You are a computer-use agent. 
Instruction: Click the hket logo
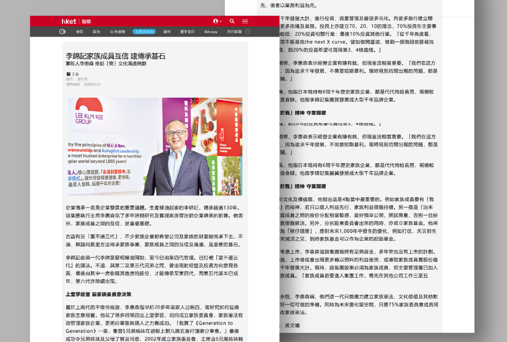pos(69,22)
